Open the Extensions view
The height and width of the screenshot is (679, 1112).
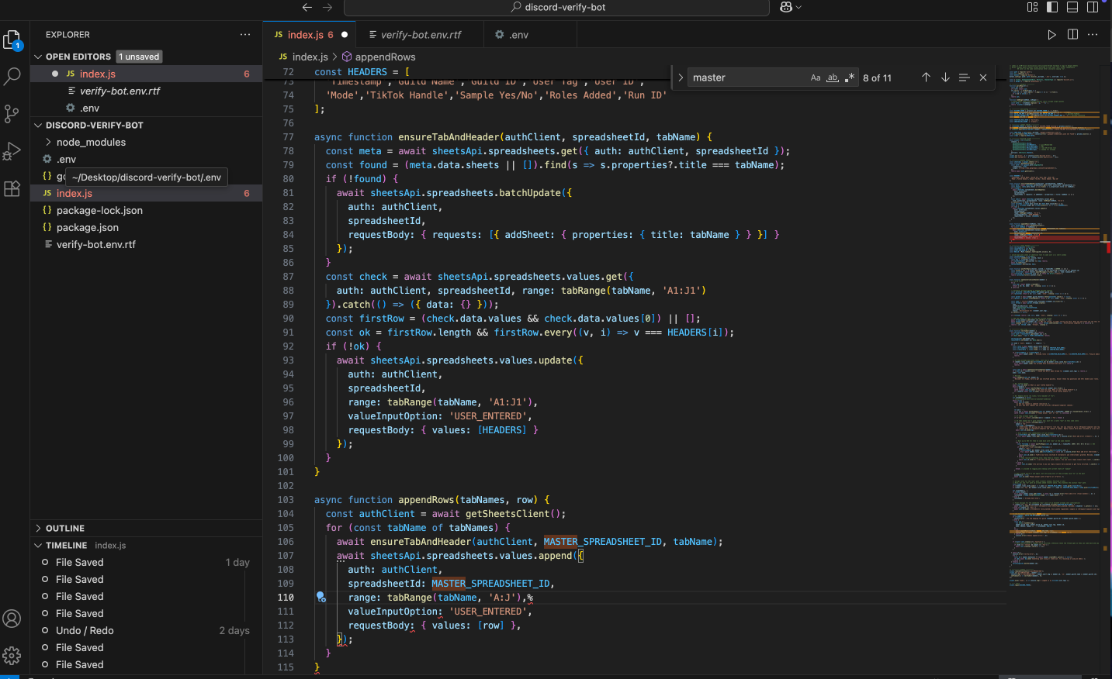pos(12,189)
